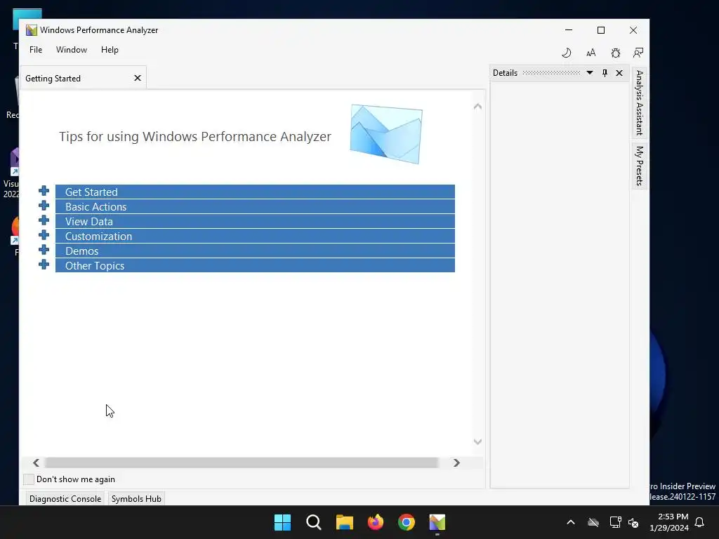Check Don't show me again checkbox
The height and width of the screenshot is (539, 719).
28,479
